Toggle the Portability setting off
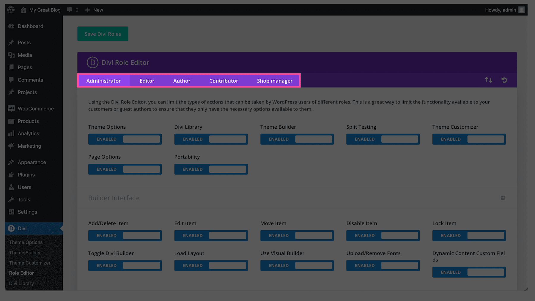535x301 pixels. (x=211, y=169)
